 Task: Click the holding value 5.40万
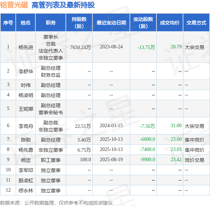point(84,140)
